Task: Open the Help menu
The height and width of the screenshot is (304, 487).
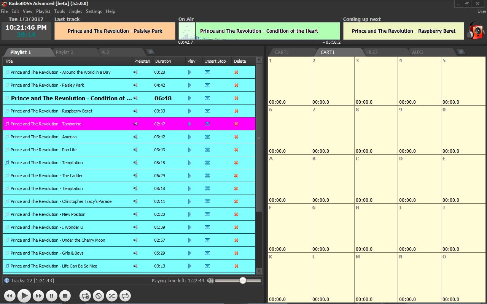Action: tap(110, 11)
